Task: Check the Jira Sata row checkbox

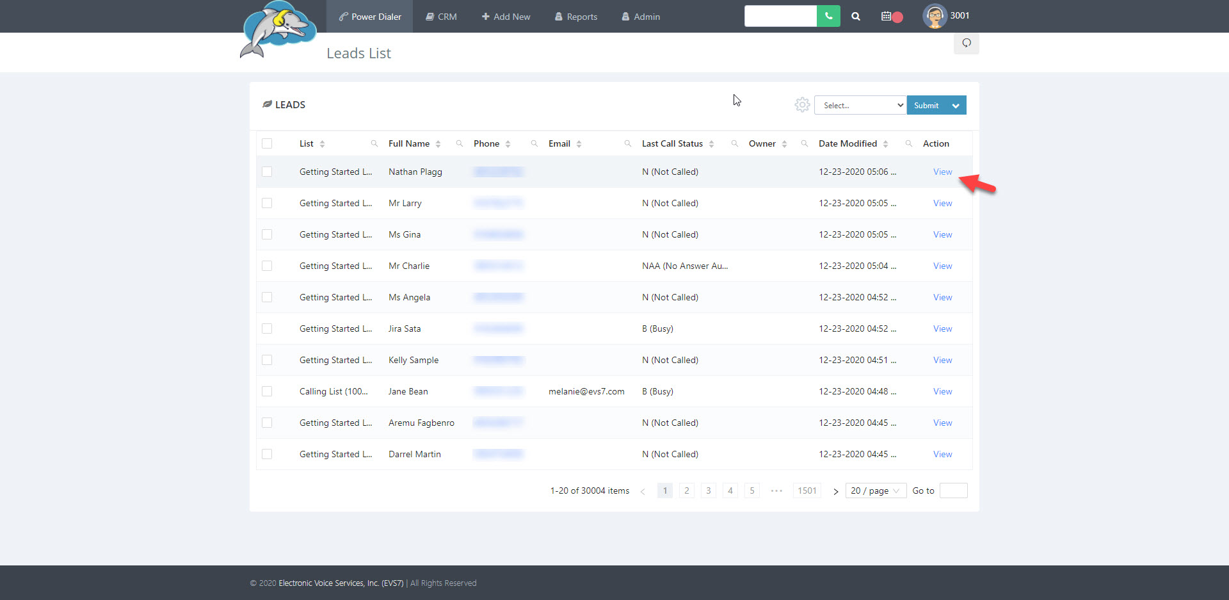Action: point(267,328)
